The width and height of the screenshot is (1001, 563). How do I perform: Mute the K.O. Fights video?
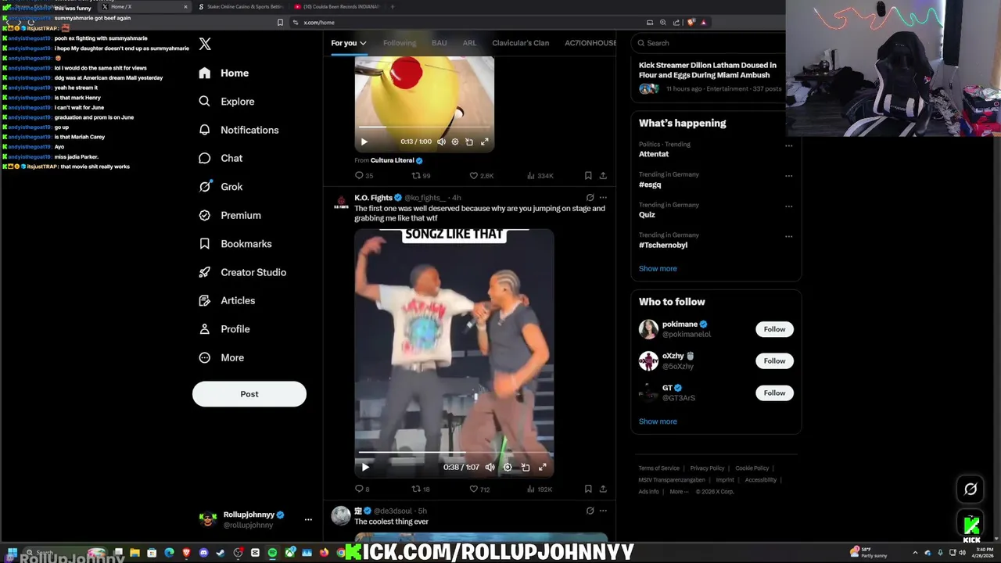[x=490, y=468]
